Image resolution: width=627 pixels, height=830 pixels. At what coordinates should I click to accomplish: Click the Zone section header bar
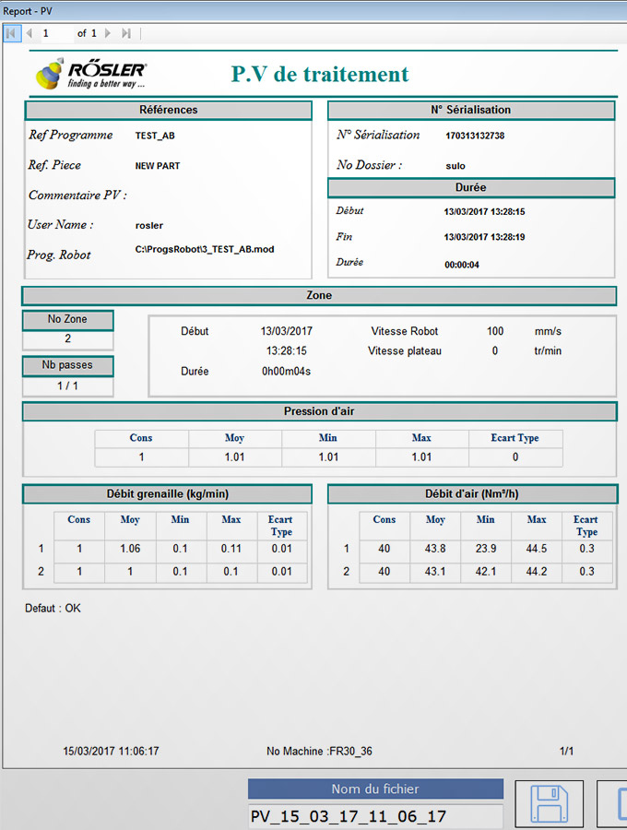(x=319, y=296)
